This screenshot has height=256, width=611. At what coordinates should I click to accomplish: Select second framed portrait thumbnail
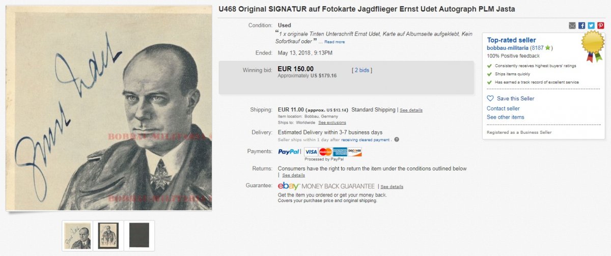tap(108, 236)
